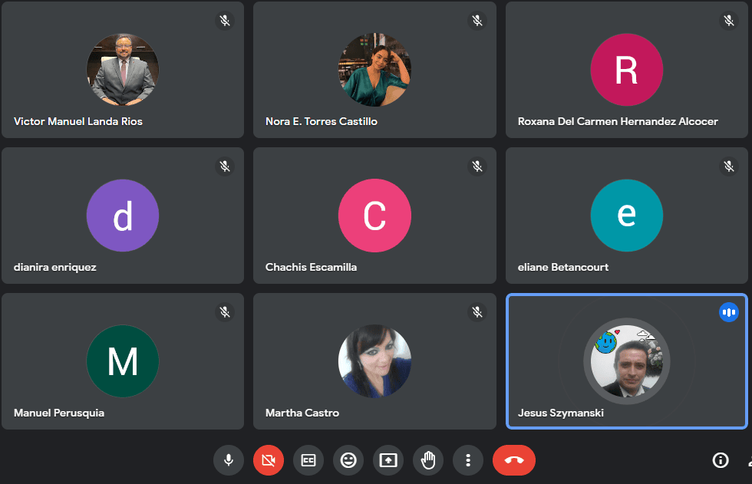The height and width of the screenshot is (484, 752).
Task: Enable closed captions with the CC button
Action: (308, 460)
